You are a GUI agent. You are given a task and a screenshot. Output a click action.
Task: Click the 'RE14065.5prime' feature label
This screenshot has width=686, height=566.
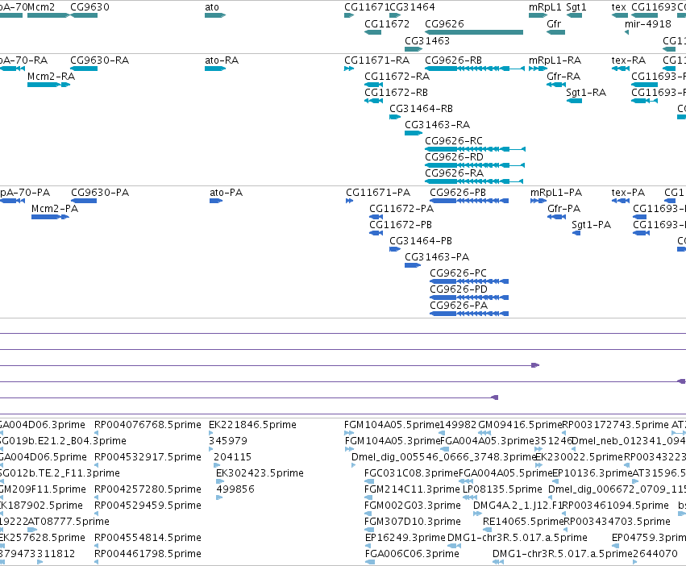(523, 522)
